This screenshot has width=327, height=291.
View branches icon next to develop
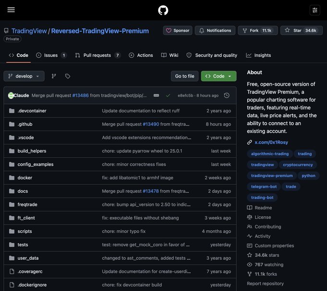[54, 76]
